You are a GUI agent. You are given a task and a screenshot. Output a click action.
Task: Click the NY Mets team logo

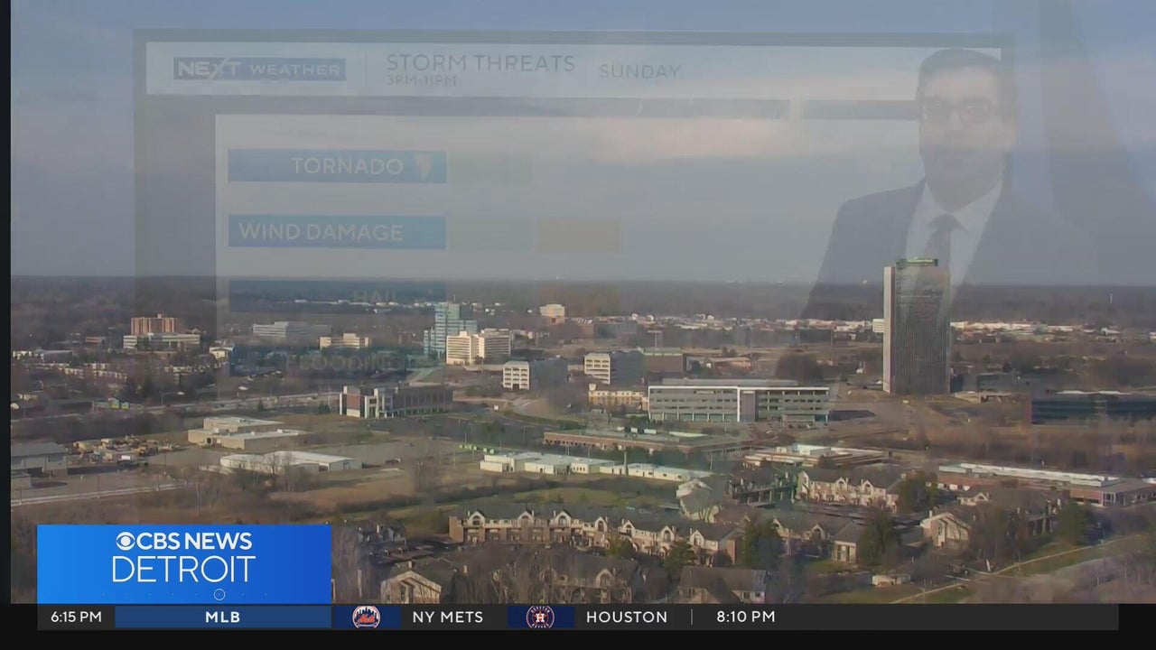pyautogui.click(x=366, y=617)
